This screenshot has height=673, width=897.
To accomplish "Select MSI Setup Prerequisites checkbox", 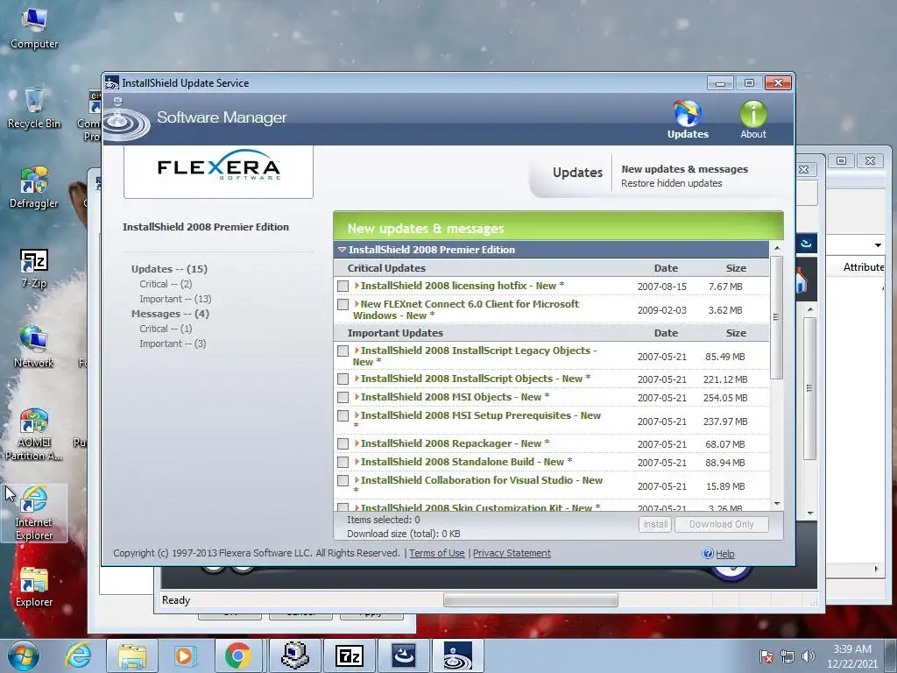I will (343, 415).
